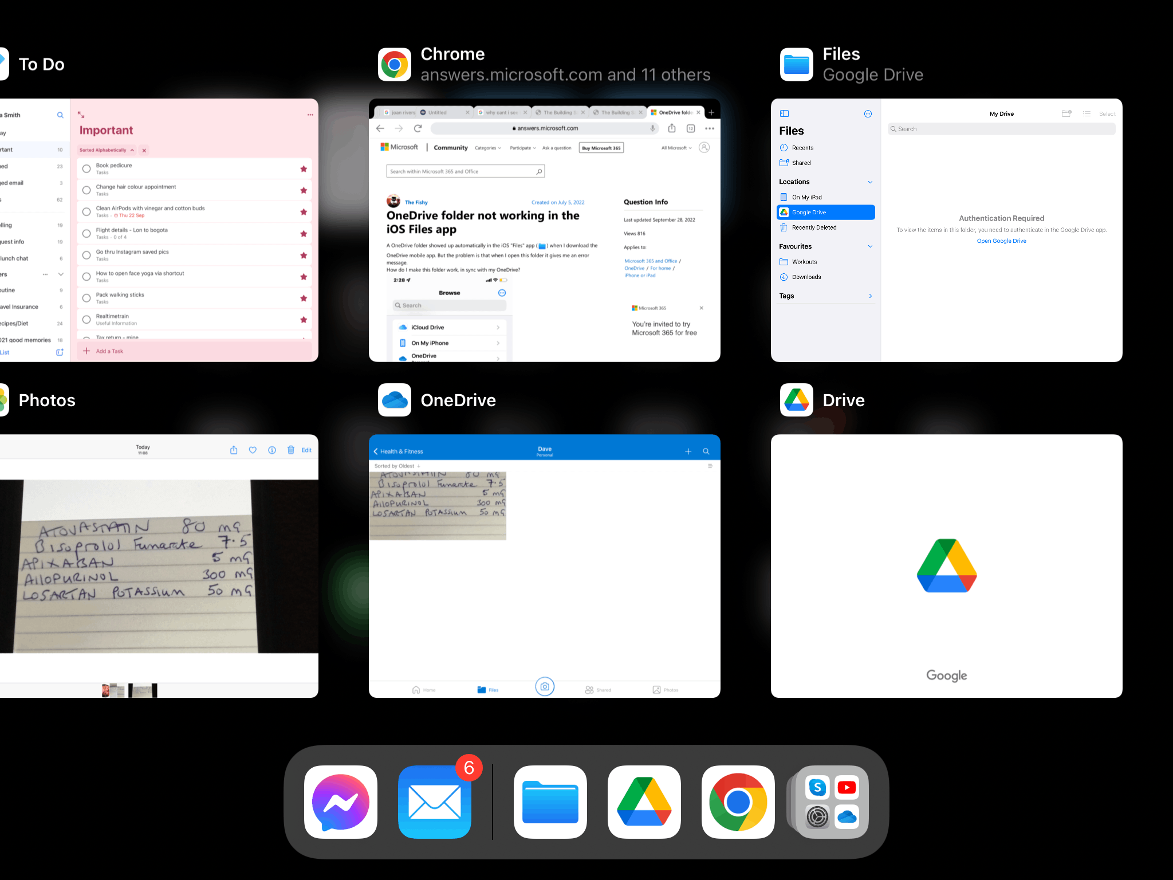Collapse the Locations section in Files

tap(870, 182)
